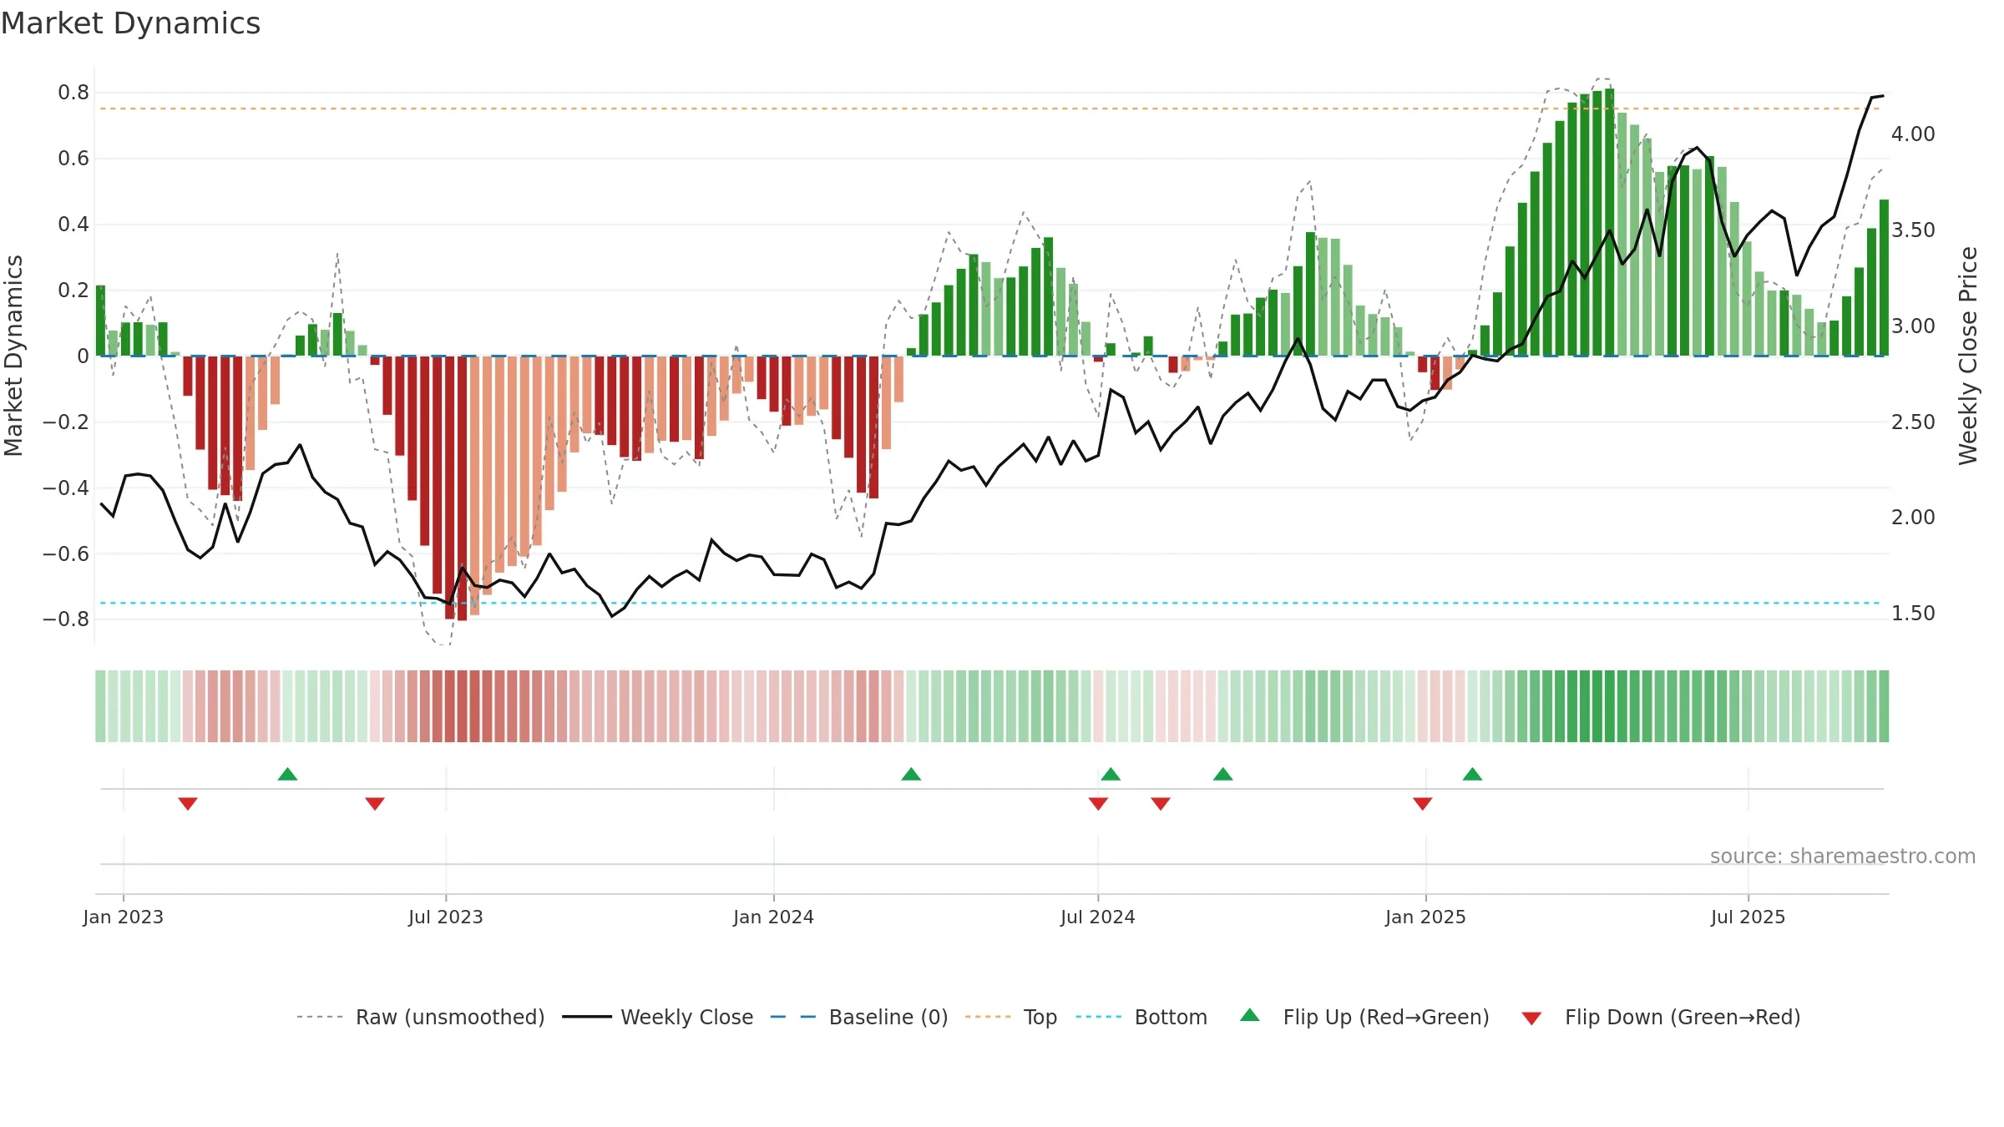Click the Jan 2024 x-axis label

[774, 917]
